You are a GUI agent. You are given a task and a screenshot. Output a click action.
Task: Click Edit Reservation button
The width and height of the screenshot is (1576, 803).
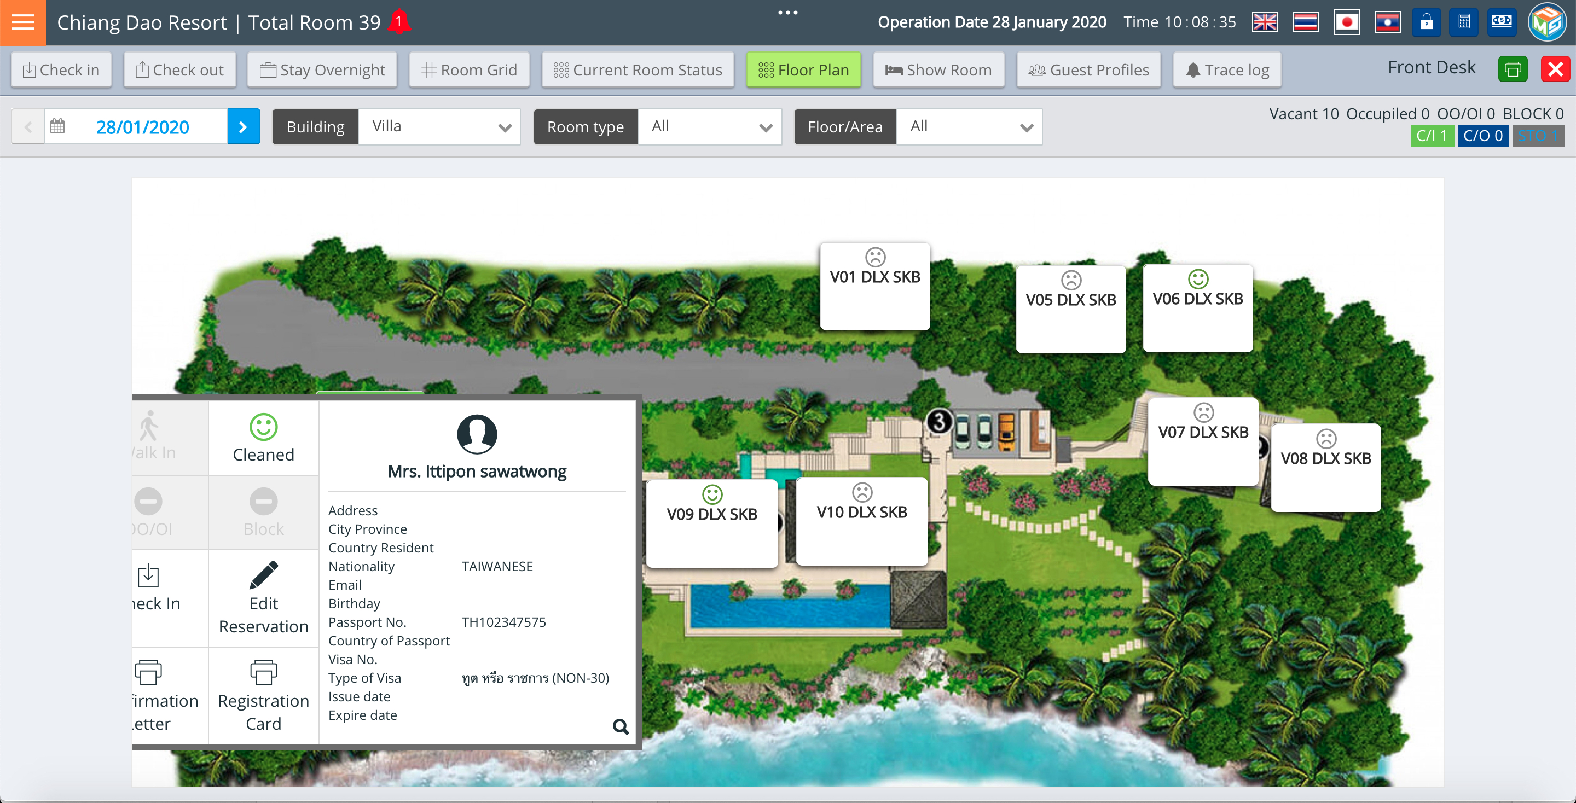(x=263, y=598)
